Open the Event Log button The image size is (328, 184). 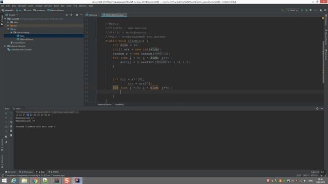pyautogui.click(x=315, y=172)
